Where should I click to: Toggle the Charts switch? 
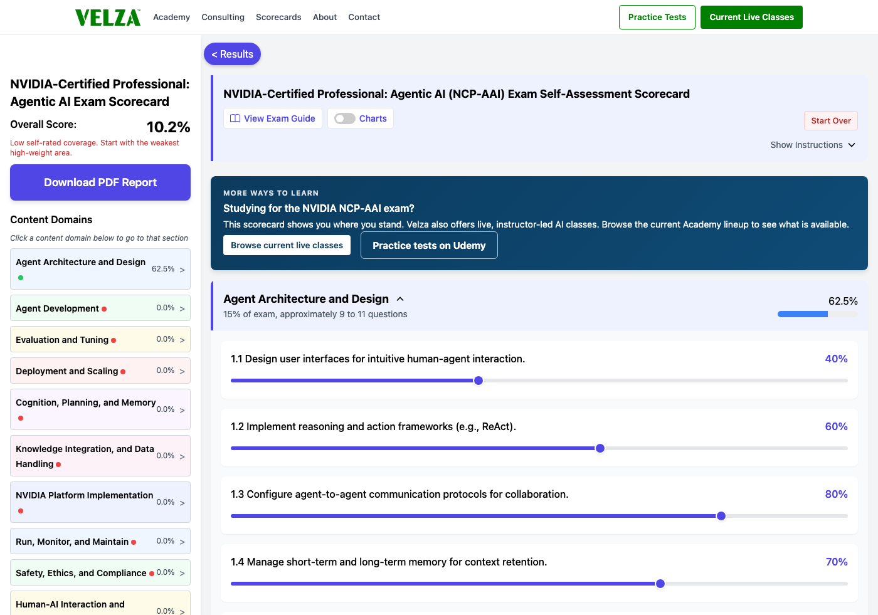point(344,118)
